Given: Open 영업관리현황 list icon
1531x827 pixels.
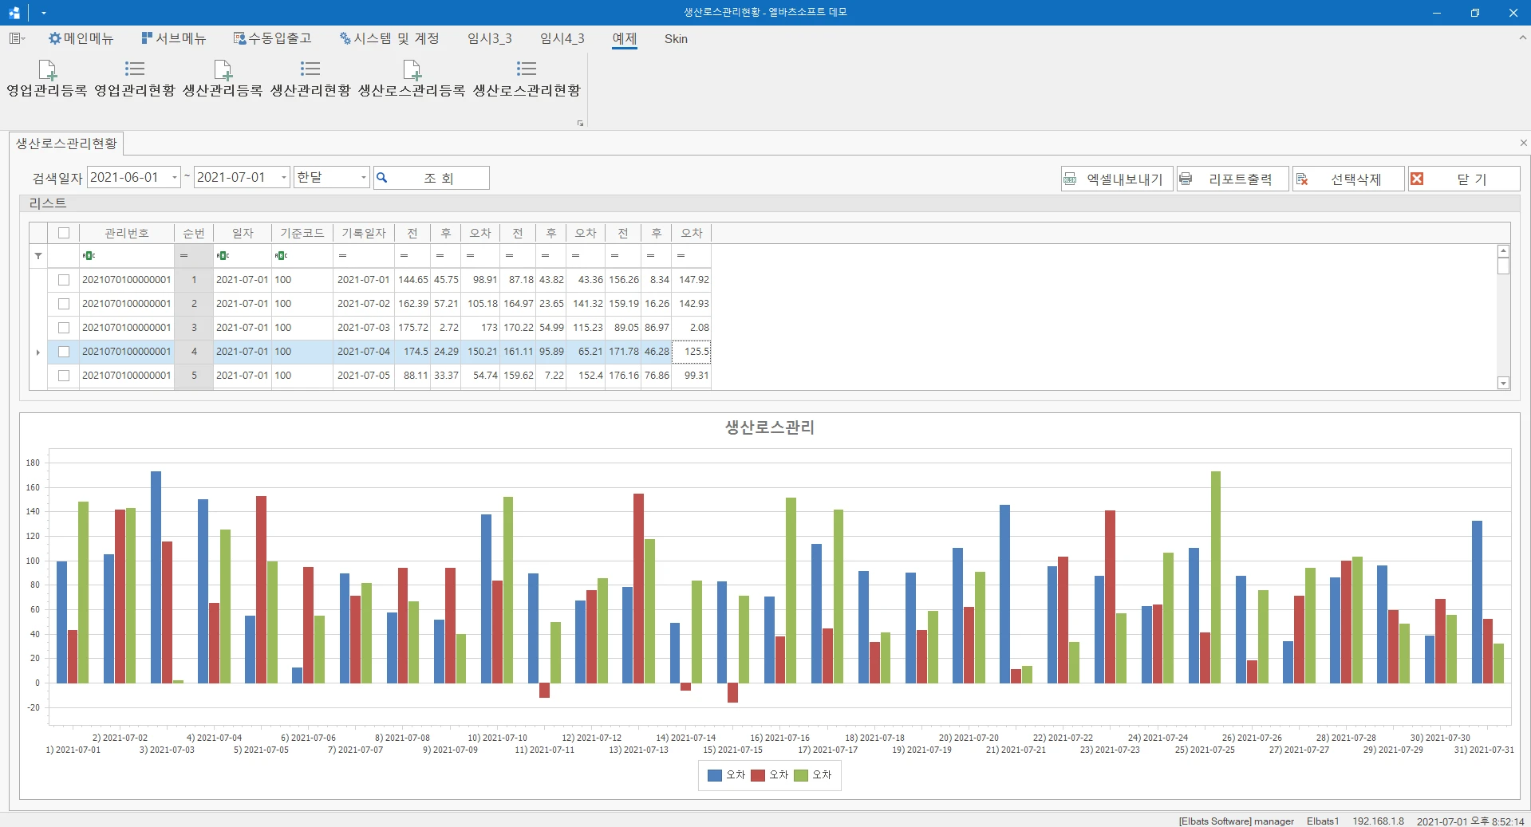Looking at the screenshot, I should pyautogui.click(x=135, y=69).
